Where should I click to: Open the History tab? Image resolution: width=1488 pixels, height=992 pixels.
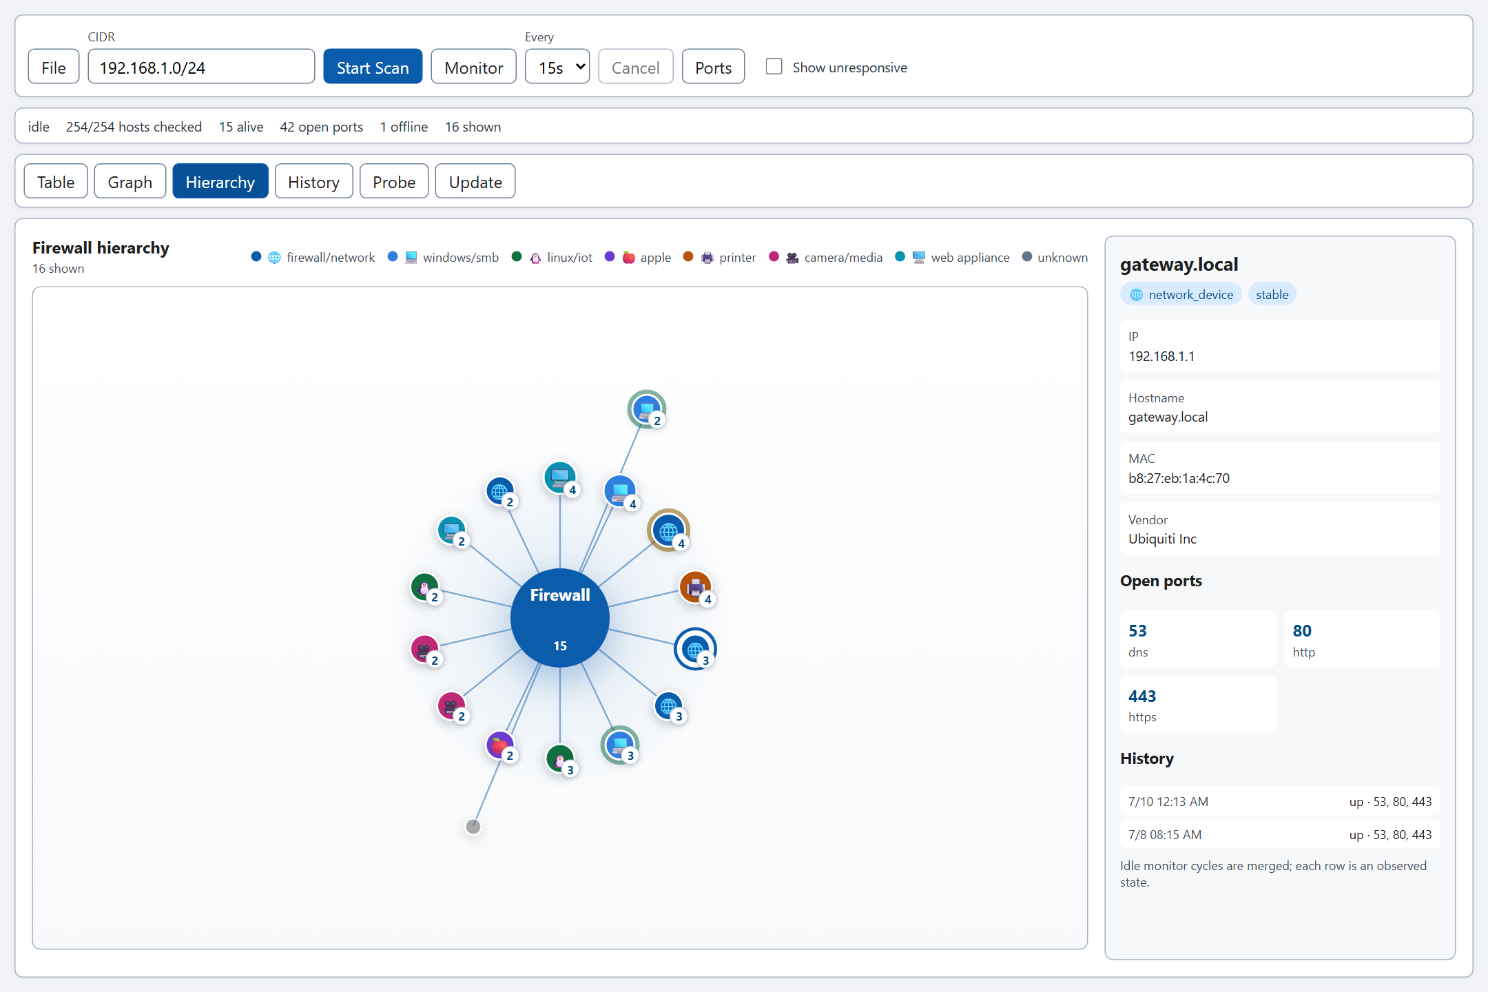click(313, 181)
